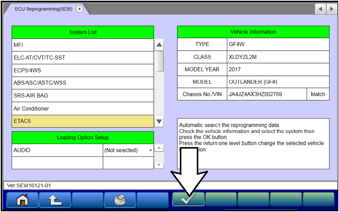The image size is (339, 212).
Task: Switch to ECU Reprogramming(SDB) tab
Action: pos(43,9)
